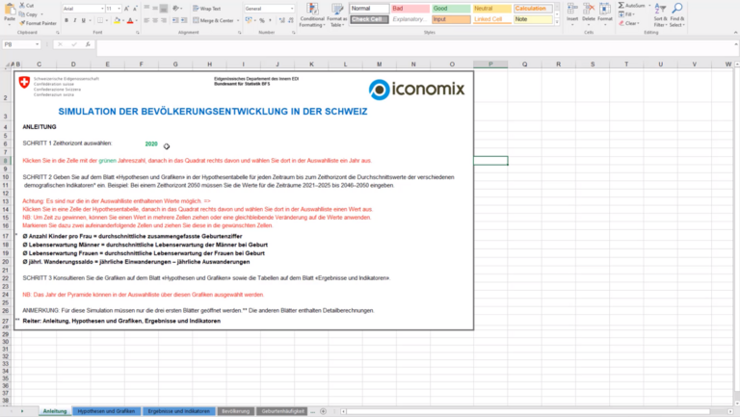Apply the Good cell style

(x=451, y=9)
